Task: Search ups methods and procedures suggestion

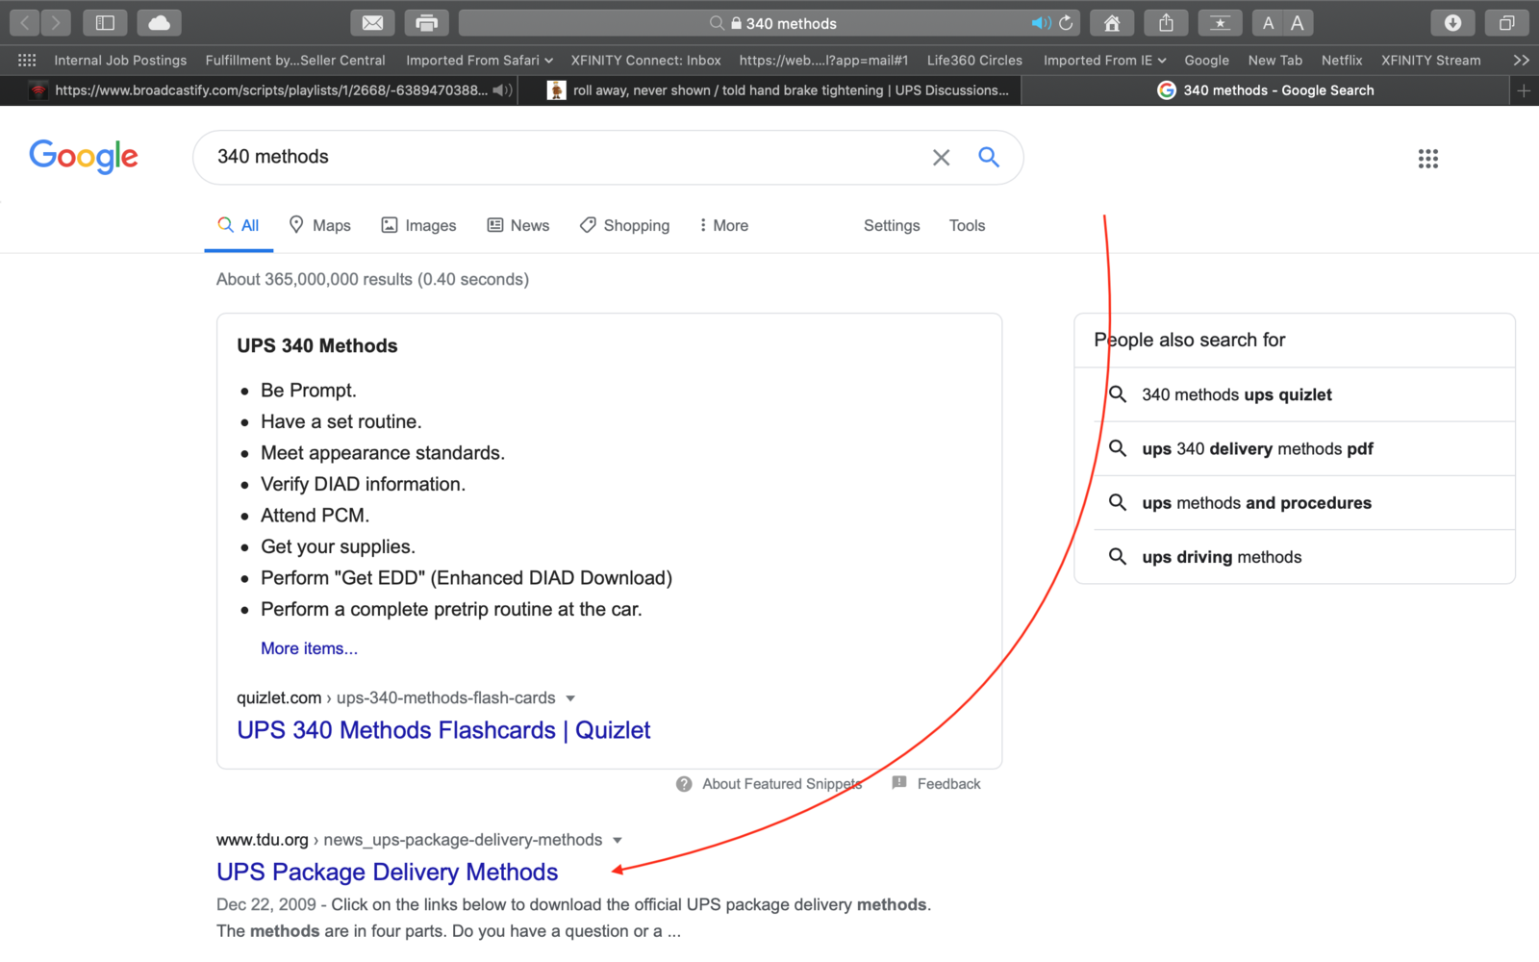Action: 1295,502
